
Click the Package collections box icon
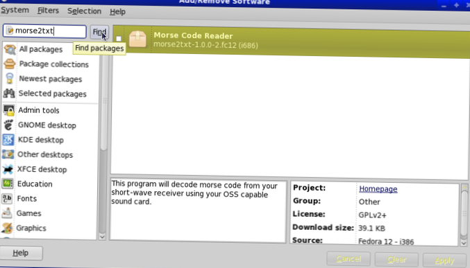[10, 64]
